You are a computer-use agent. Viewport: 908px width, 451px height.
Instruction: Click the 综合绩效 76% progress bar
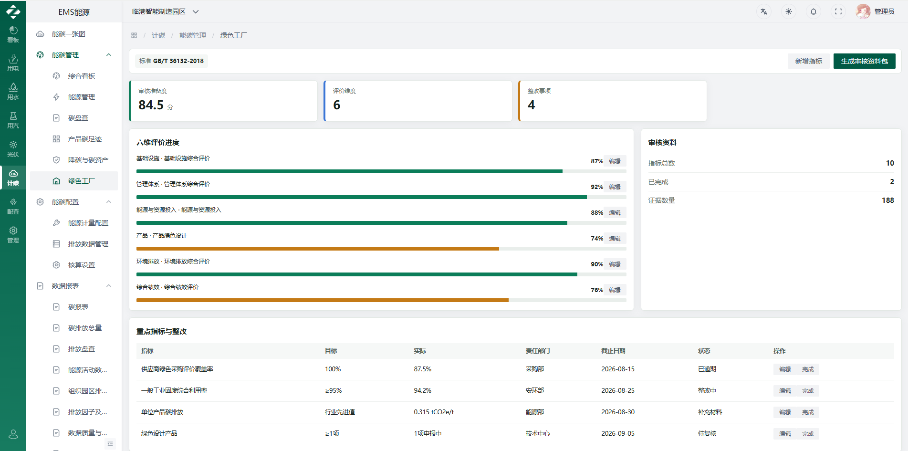click(381, 300)
